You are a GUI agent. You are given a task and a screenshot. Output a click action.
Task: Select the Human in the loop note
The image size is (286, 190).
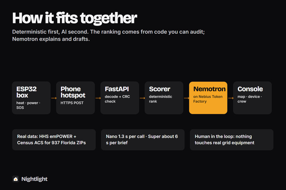tap(232, 140)
